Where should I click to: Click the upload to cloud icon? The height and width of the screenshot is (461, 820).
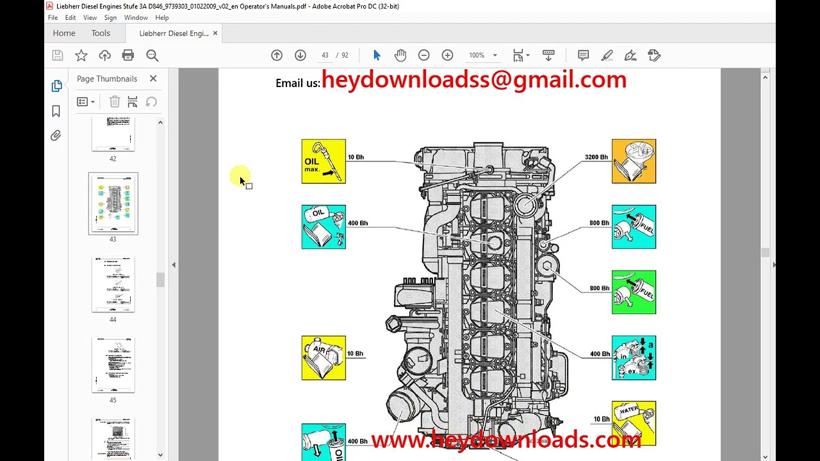coord(104,56)
